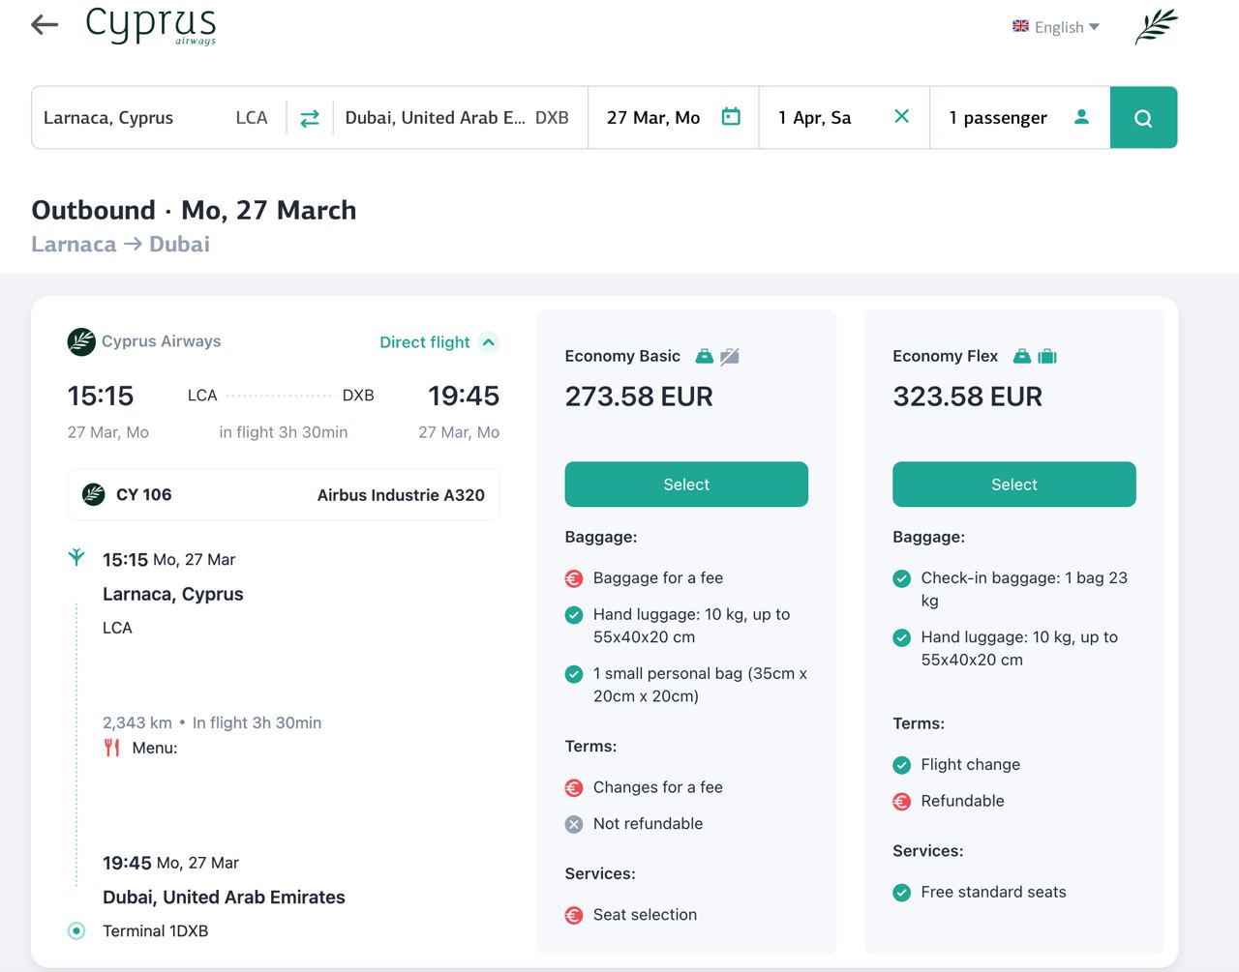The width and height of the screenshot is (1239, 972).
Task: Select the Economy Flex fare
Action: pyautogui.click(x=1013, y=485)
